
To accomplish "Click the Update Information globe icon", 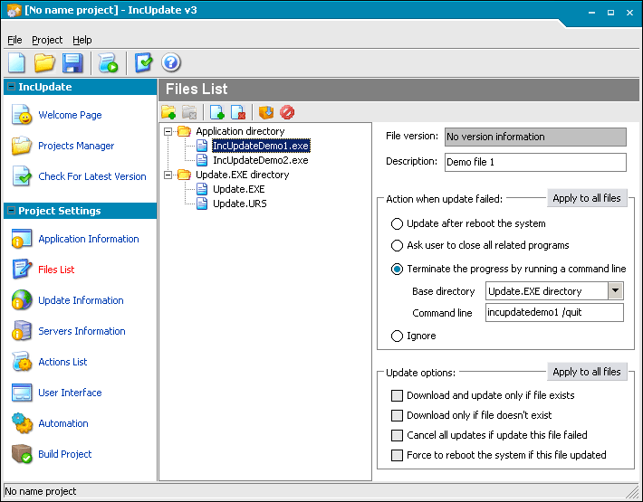I will (22, 300).
